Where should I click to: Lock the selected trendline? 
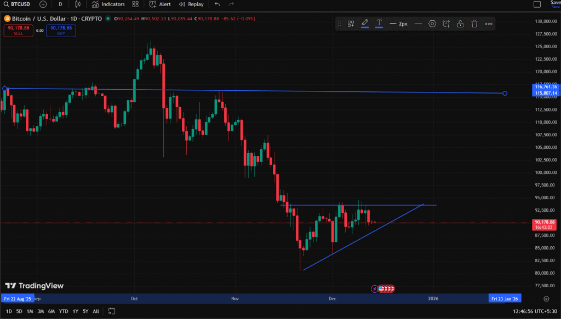coord(460,24)
